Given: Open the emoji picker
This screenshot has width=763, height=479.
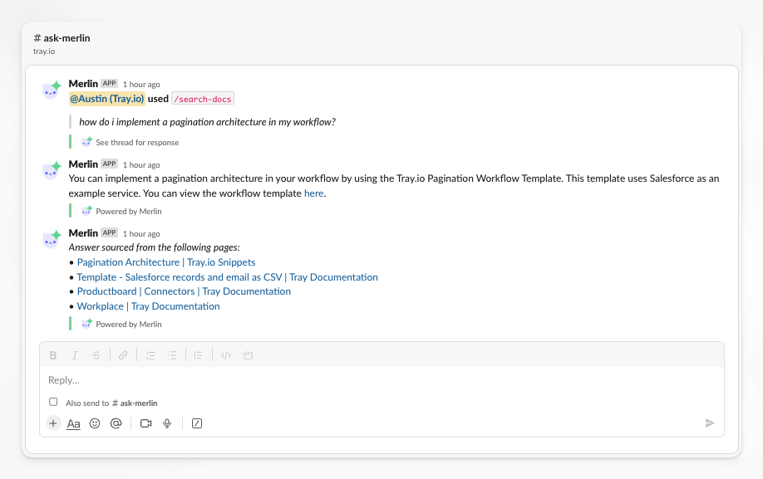Looking at the screenshot, I should [x=95, y=423].
